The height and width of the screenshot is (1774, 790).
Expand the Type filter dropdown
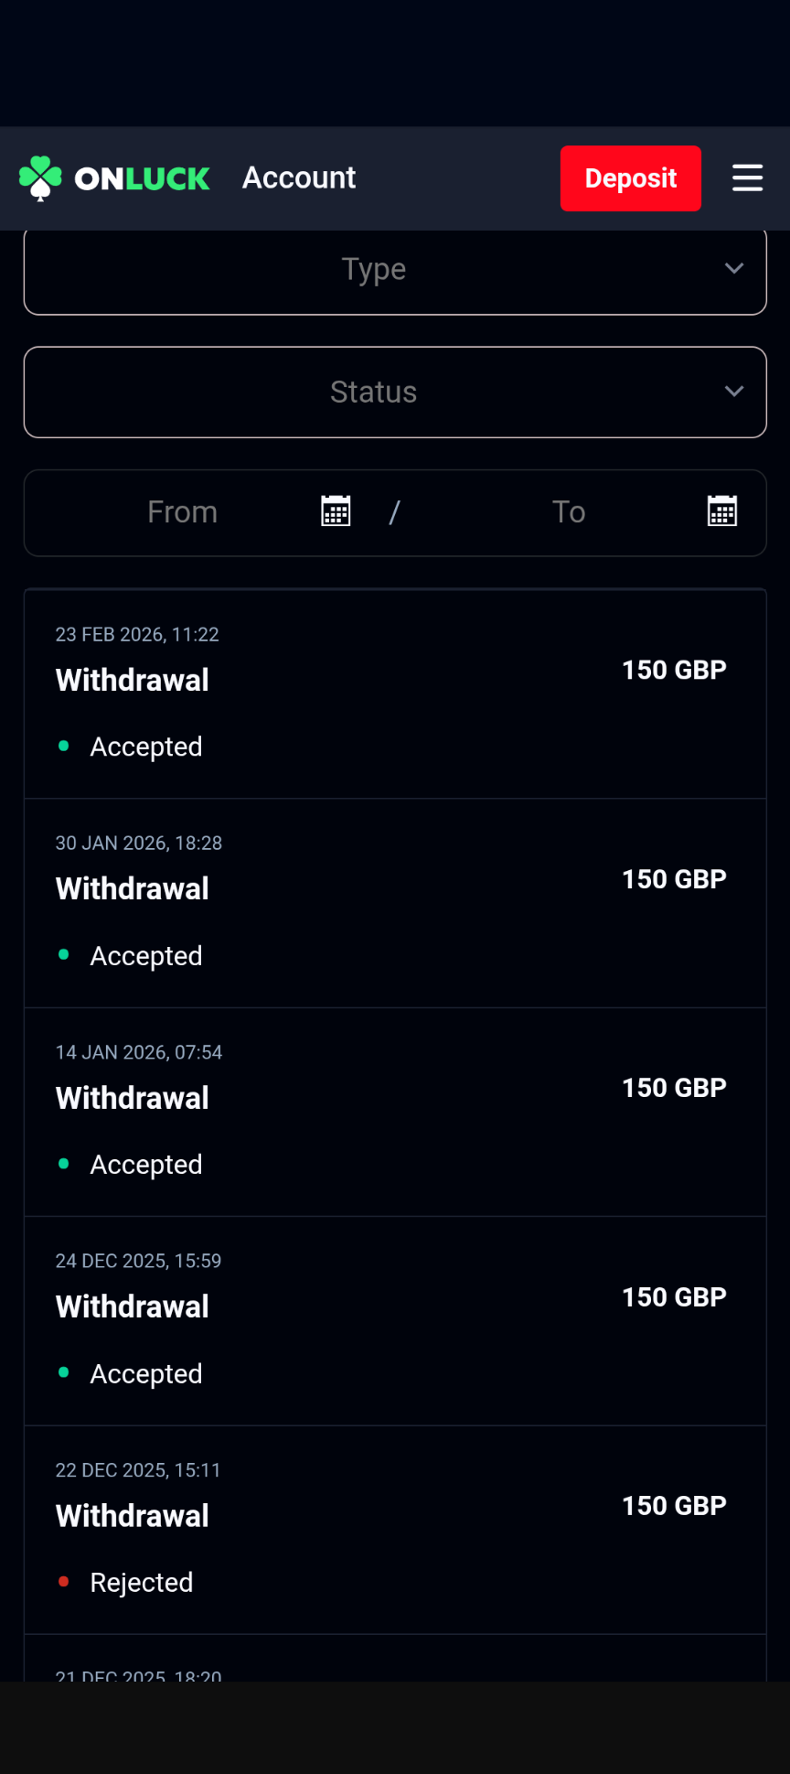[374, 270]
